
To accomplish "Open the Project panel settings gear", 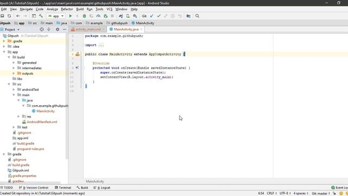I will [x=58, y=29].
